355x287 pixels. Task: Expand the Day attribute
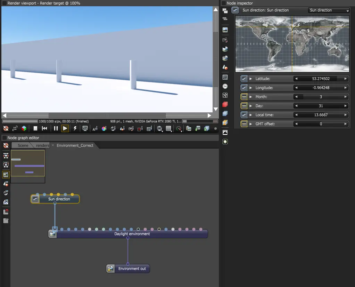point(251,106)
